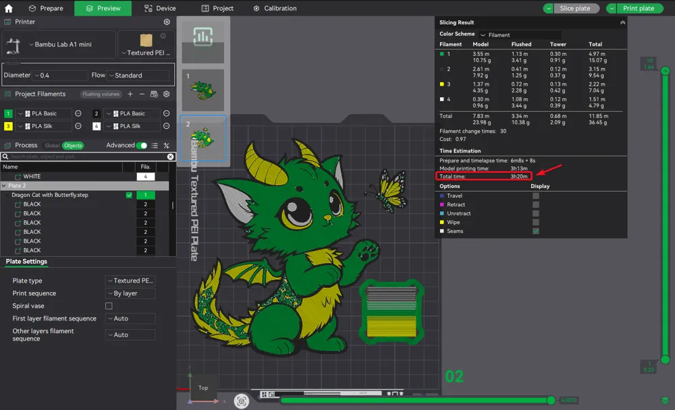Viewport: 675px width, 410px height.
Task: Toggle Advanced process mode switch
Action: tap(141, 146)
